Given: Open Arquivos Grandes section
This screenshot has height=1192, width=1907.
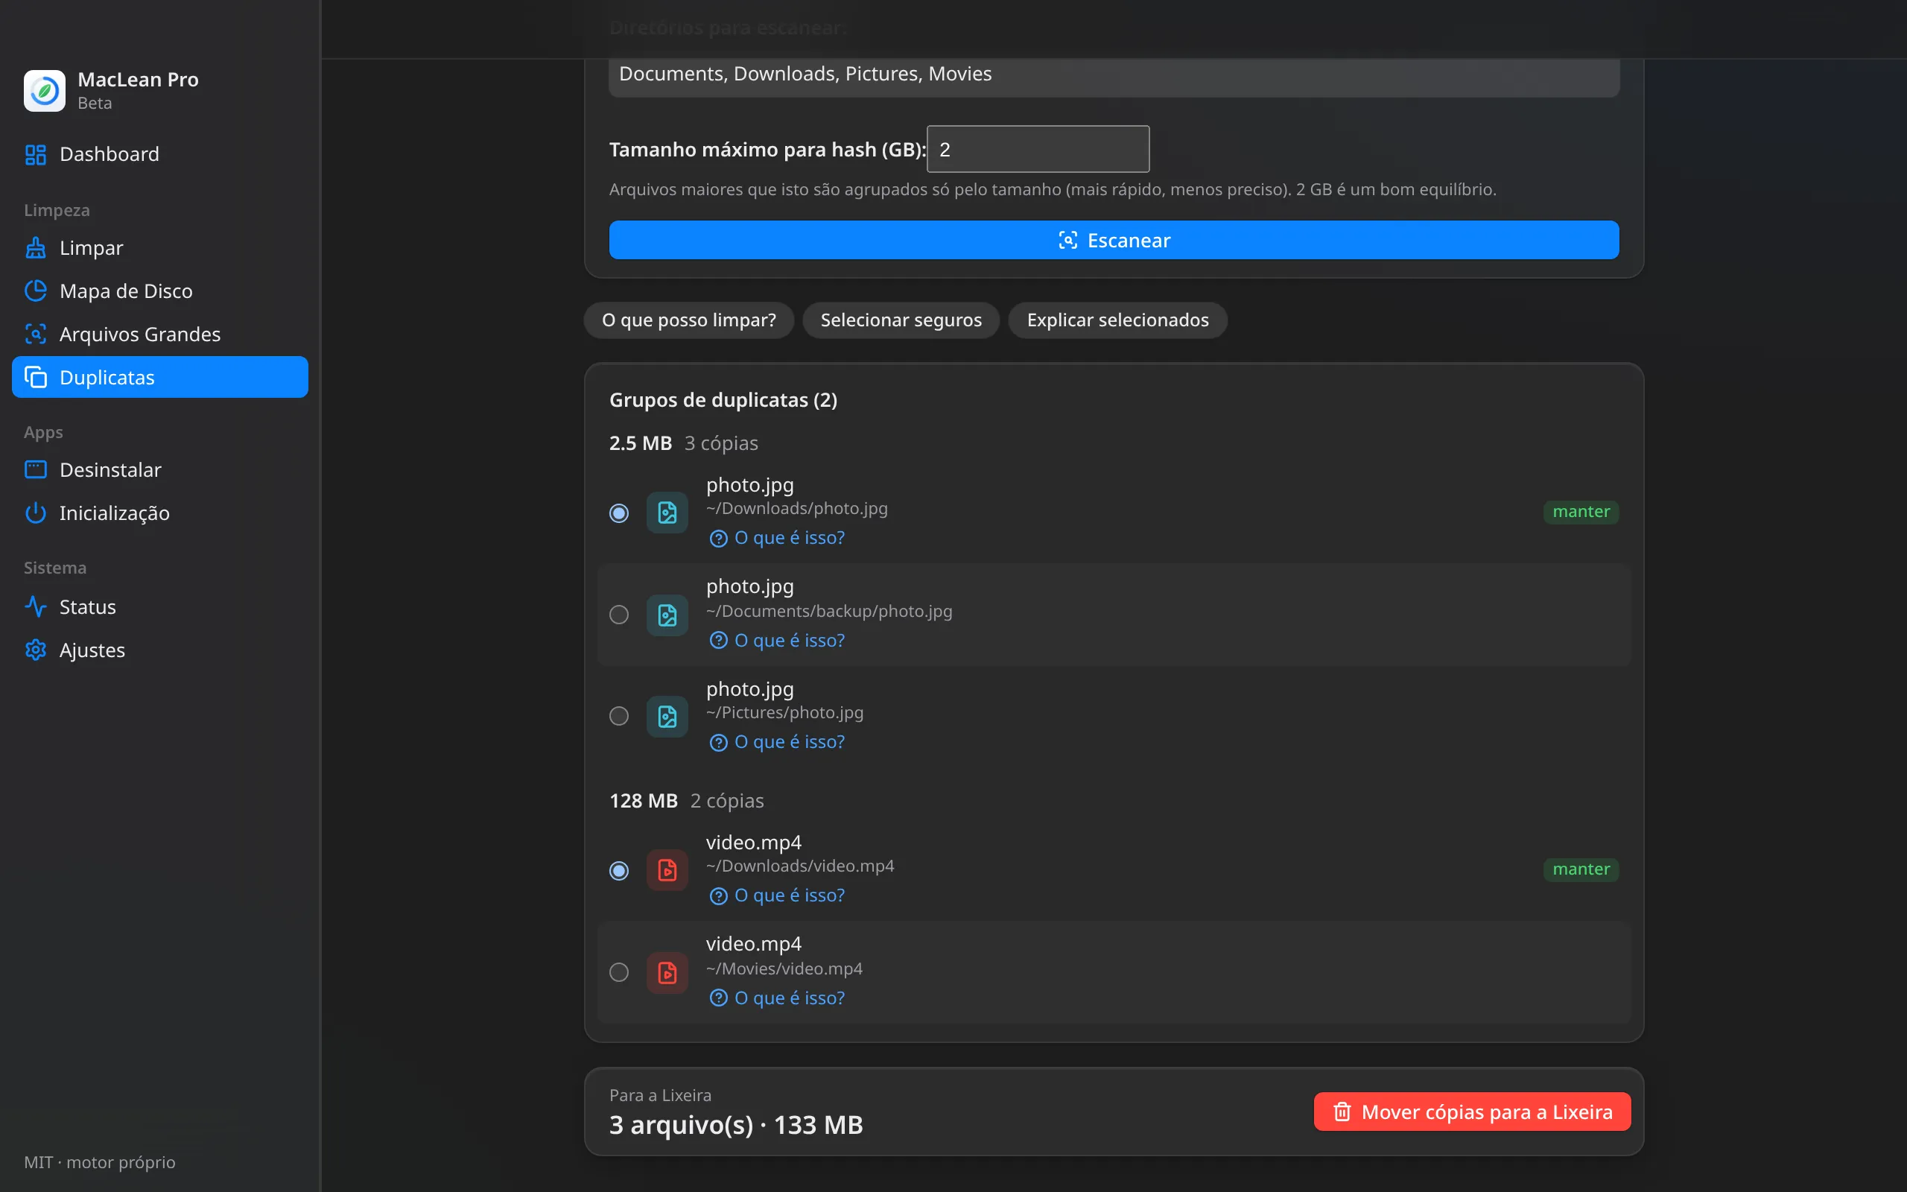Looking at the screenshot, I should pos(160,335).
